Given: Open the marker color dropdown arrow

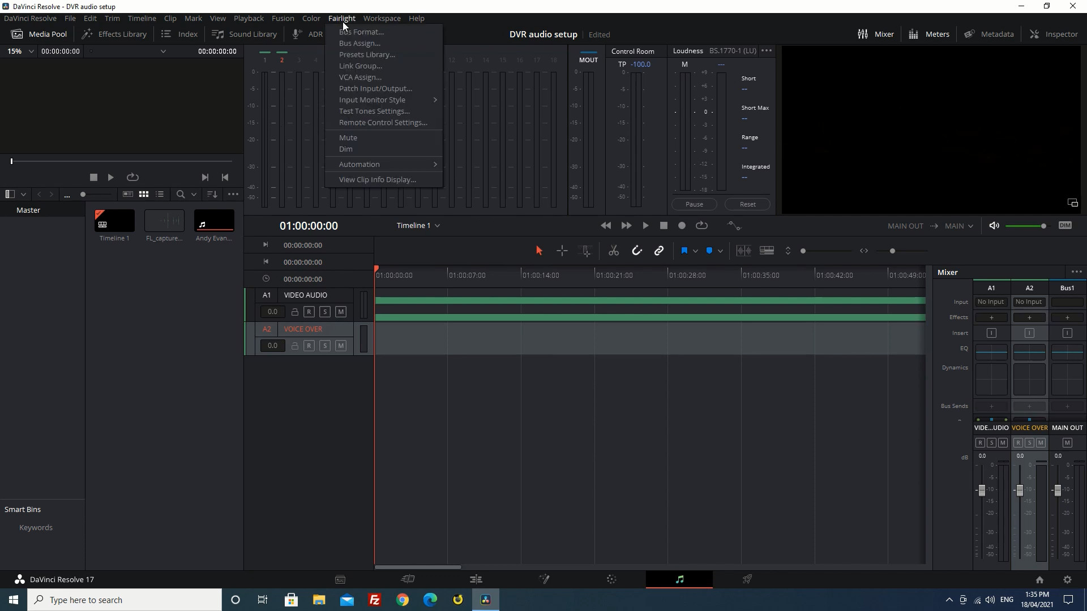Looking at the screenshot, I should tap(720, 251).
